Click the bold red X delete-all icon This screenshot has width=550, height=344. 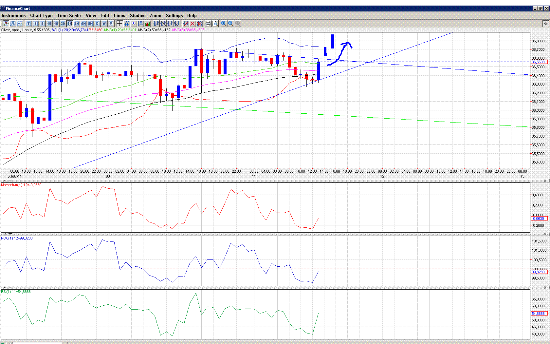click(199, 24)
